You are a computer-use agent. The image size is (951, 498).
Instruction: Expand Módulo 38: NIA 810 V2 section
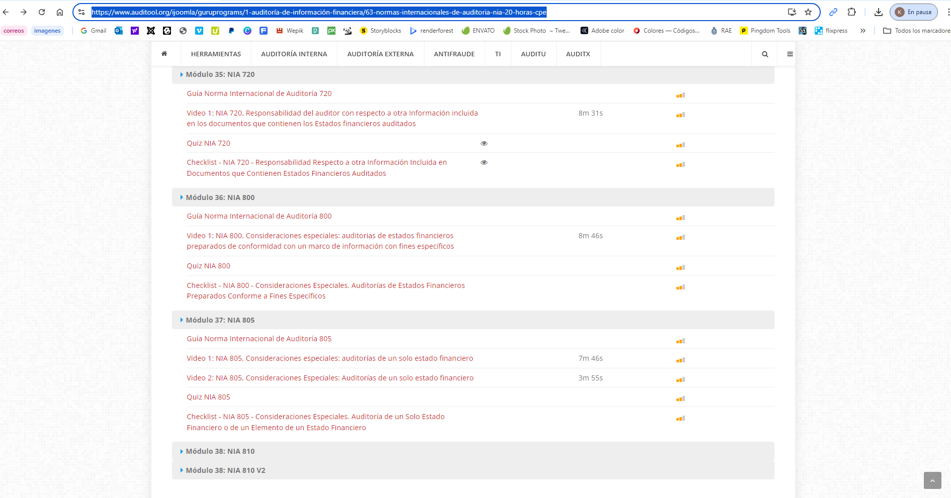point(225,470)
